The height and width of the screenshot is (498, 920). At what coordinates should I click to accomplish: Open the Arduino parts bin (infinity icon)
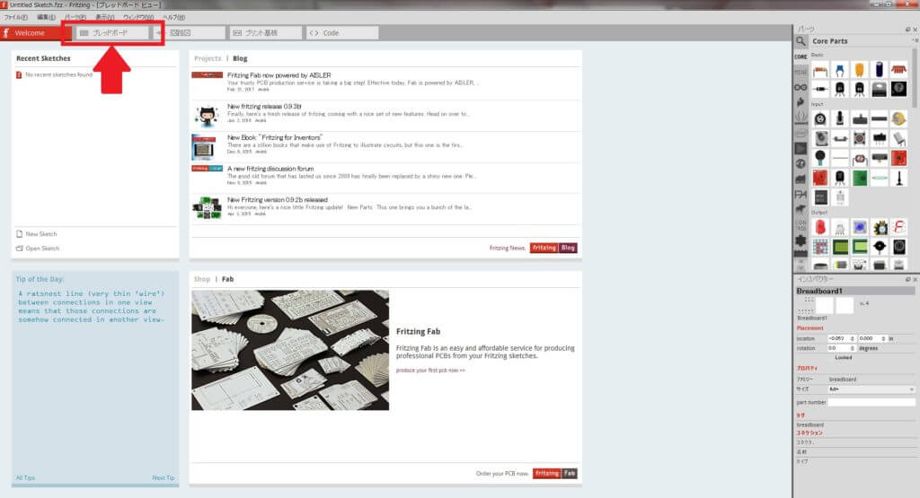coord(801,87)
